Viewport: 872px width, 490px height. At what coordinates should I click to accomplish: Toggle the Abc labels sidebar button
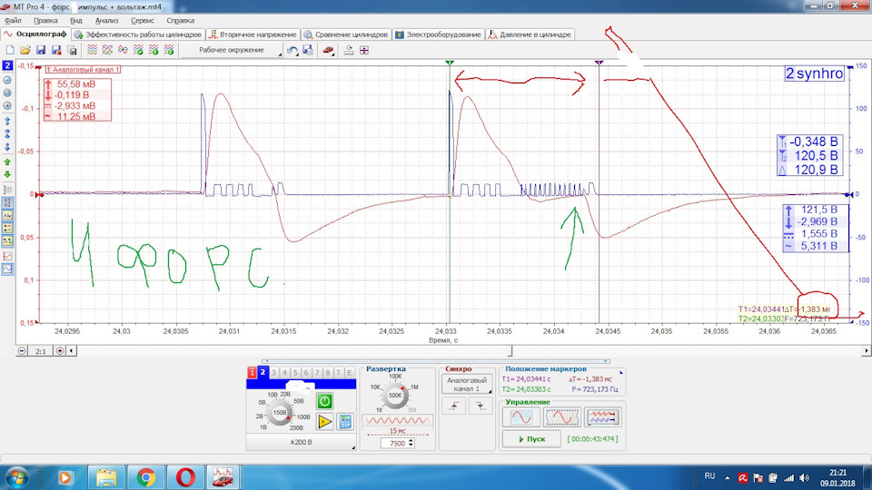click(7, 216)
